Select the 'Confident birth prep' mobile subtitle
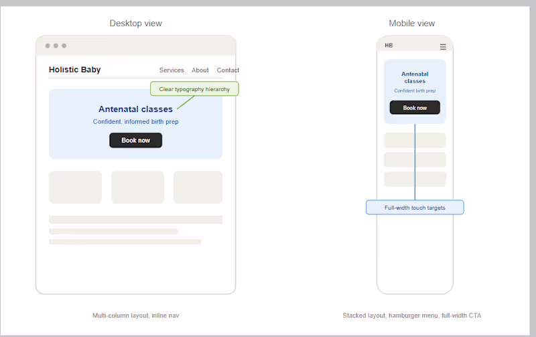 (415, 90)
